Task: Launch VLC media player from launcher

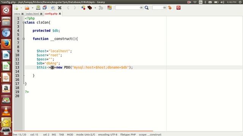Action: coord(6,111)
